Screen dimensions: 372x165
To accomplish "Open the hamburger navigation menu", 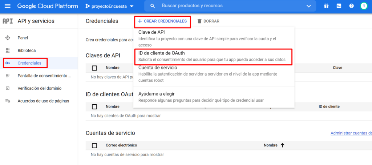I will (8, 6).
